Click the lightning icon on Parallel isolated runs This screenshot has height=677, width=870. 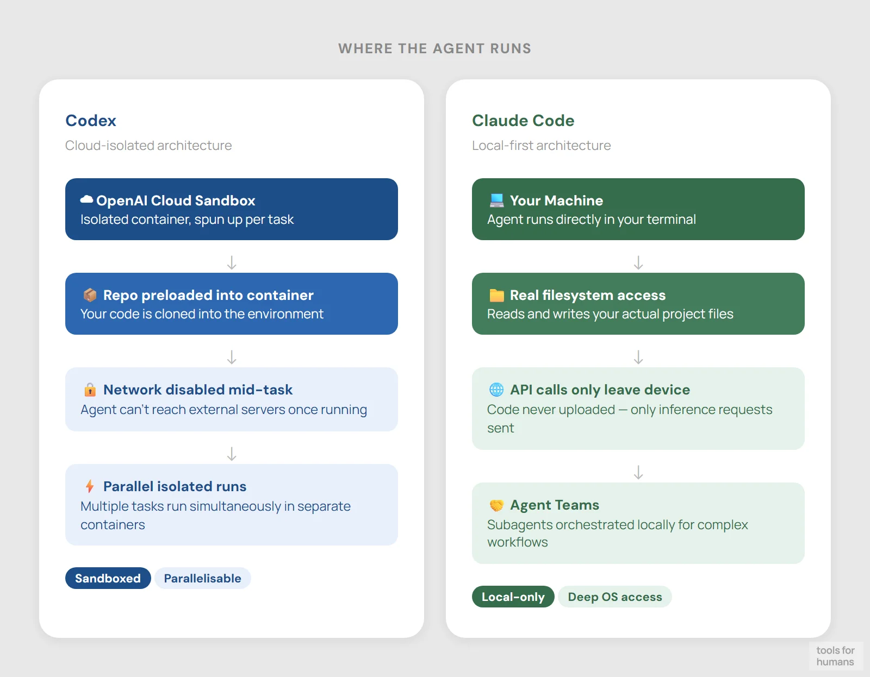(x=90, y=486)
